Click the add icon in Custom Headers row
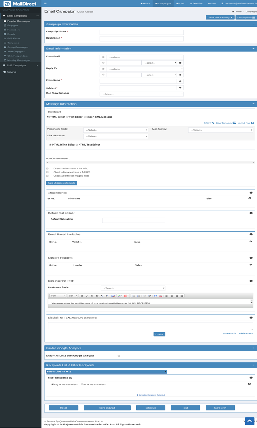 [x=250, y=265]
